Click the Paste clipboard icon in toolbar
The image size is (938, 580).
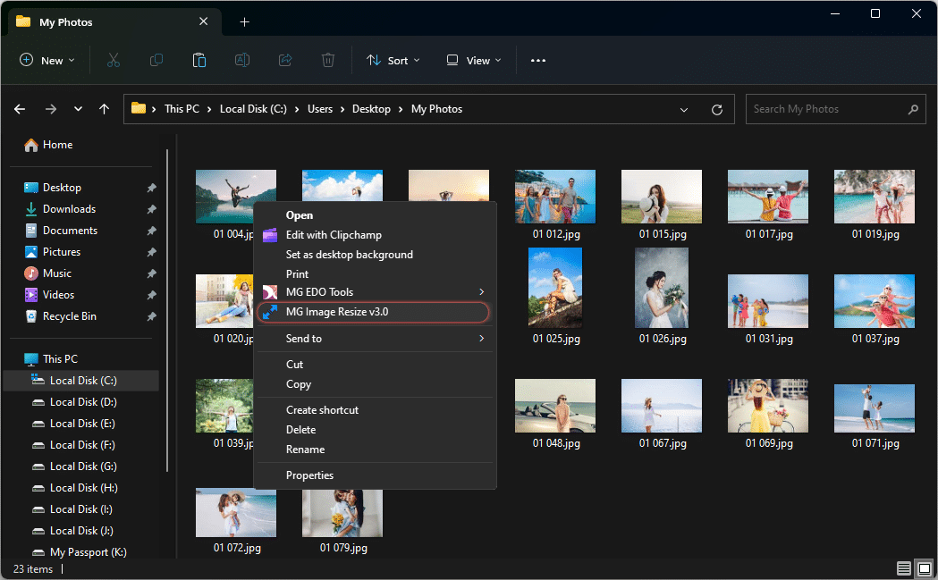click(x=199, y=61)
